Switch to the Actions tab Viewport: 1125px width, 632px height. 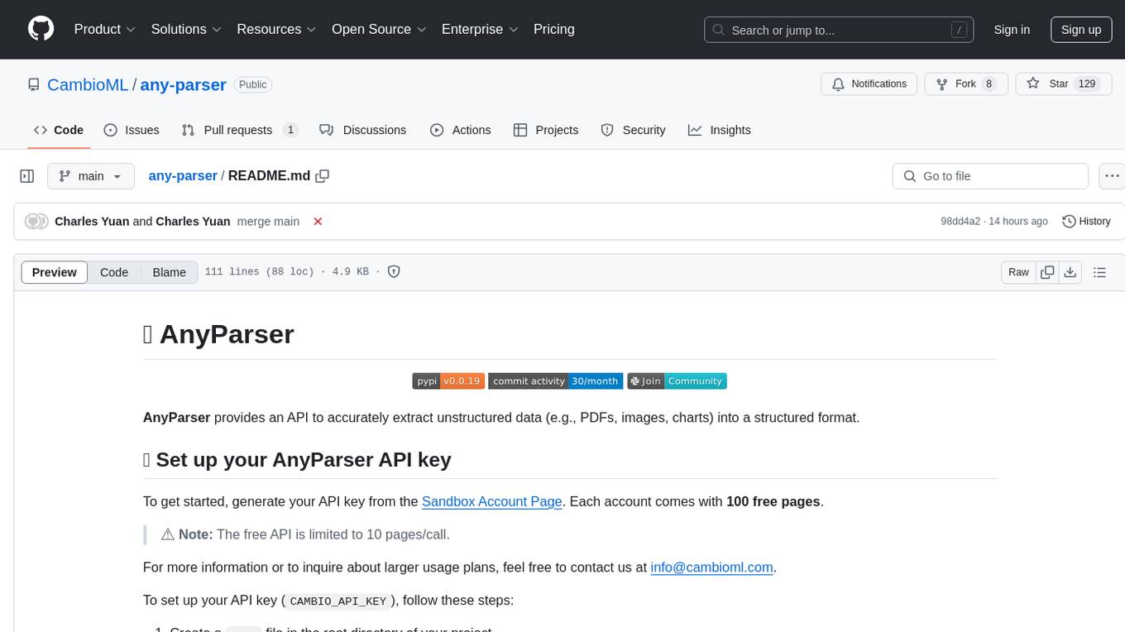coord(461,130)
